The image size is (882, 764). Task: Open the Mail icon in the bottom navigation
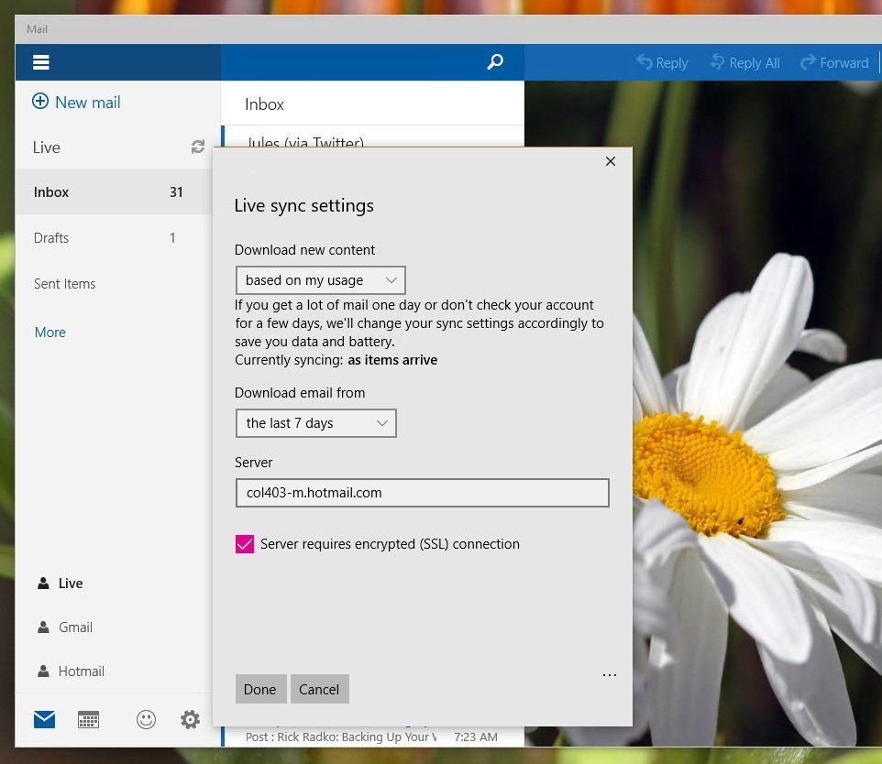43,719
